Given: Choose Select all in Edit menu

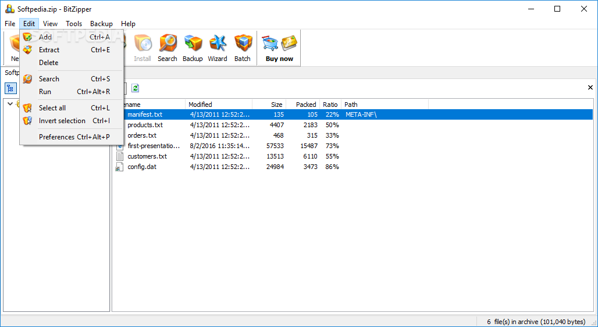Looking at the screenshot, I should tap(72, 107).
